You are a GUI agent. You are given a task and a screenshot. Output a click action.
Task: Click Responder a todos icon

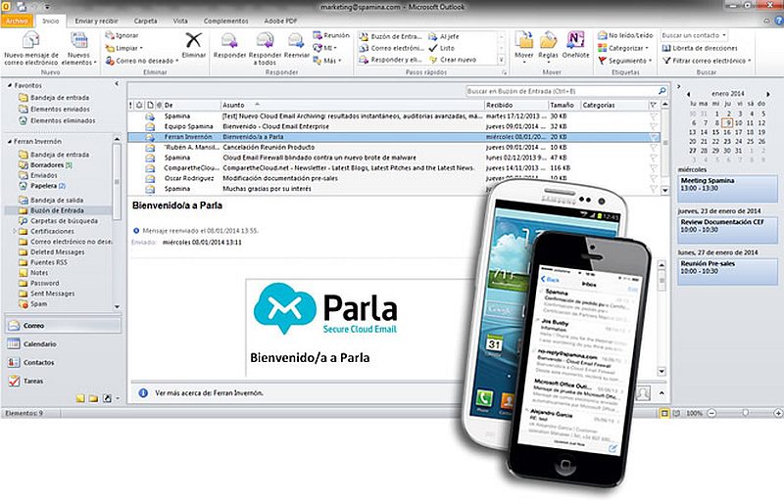coord(265,48)
